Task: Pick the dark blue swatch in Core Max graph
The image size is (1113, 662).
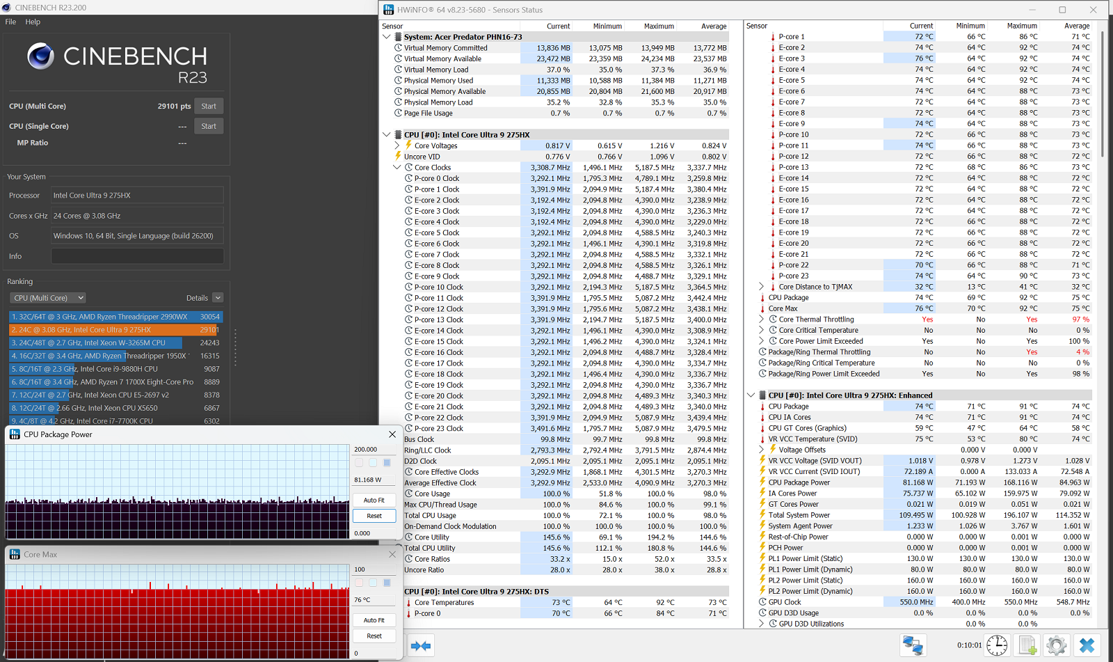Action: point(387,583)
